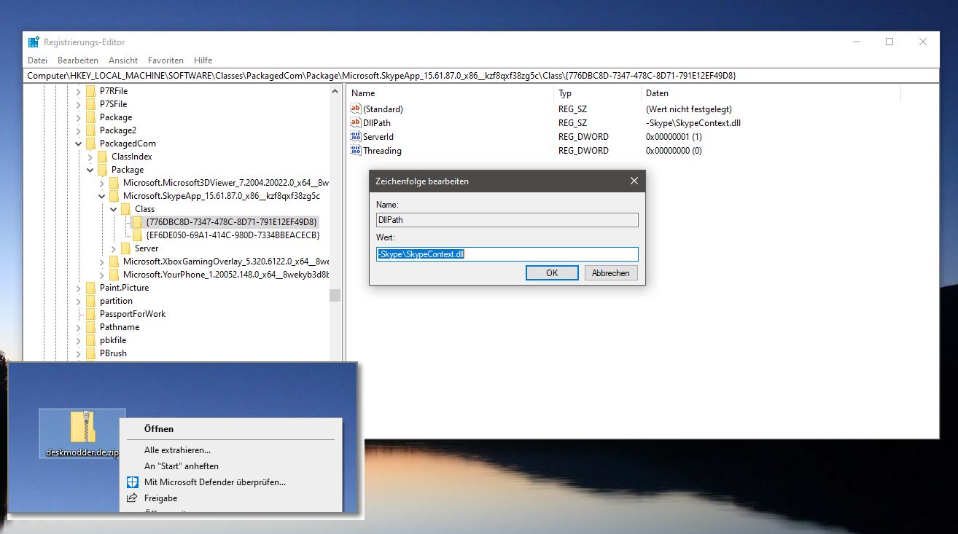Screen dimensions: 958x534
Task: Expand the ClassIndex tree node
Action: coord(90,157)
